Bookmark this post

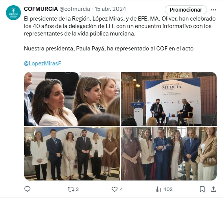202,189
